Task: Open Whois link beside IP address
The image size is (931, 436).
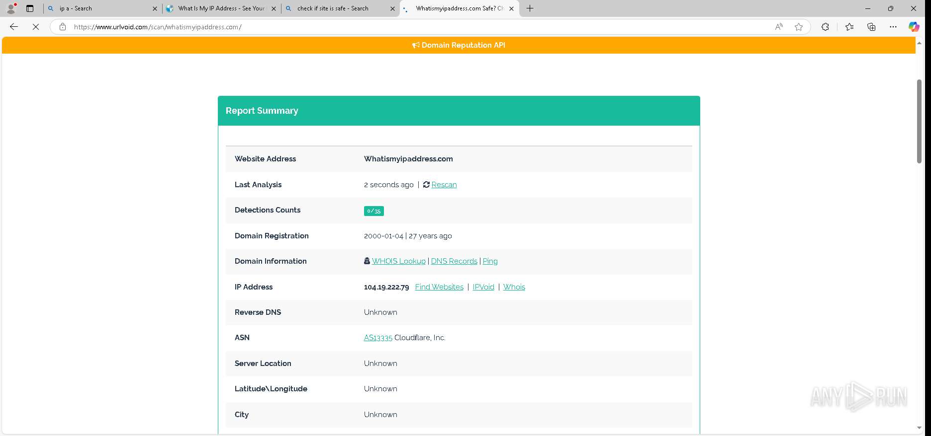Action: (514, 287)
